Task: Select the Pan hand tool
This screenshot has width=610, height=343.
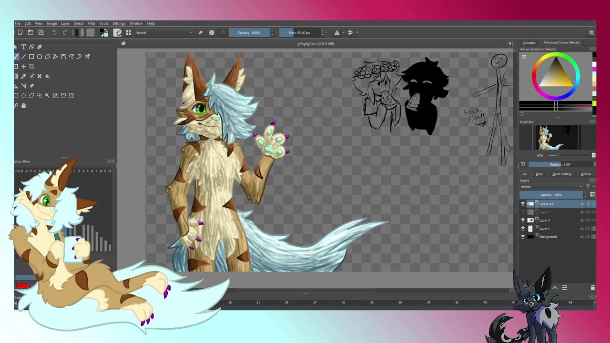Action: tap(23, 105)
